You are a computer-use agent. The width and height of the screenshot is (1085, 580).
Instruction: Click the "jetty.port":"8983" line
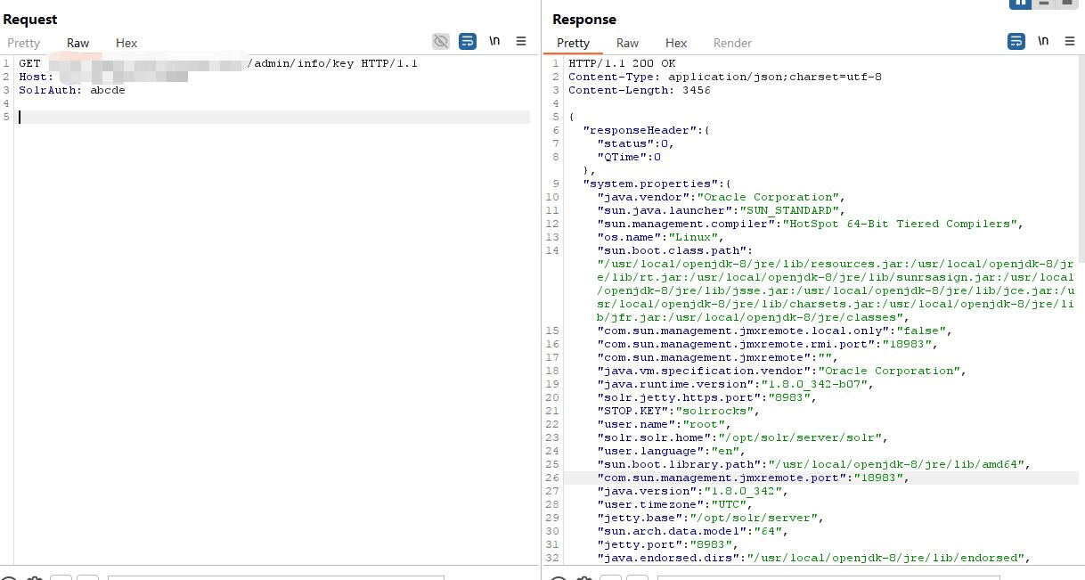[668, 544]
